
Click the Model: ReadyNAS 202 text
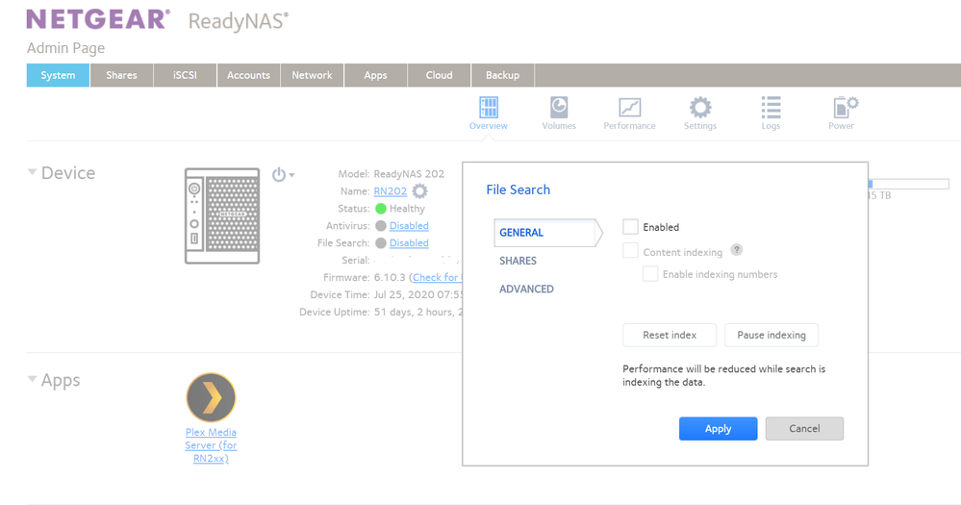click(391, 174)
